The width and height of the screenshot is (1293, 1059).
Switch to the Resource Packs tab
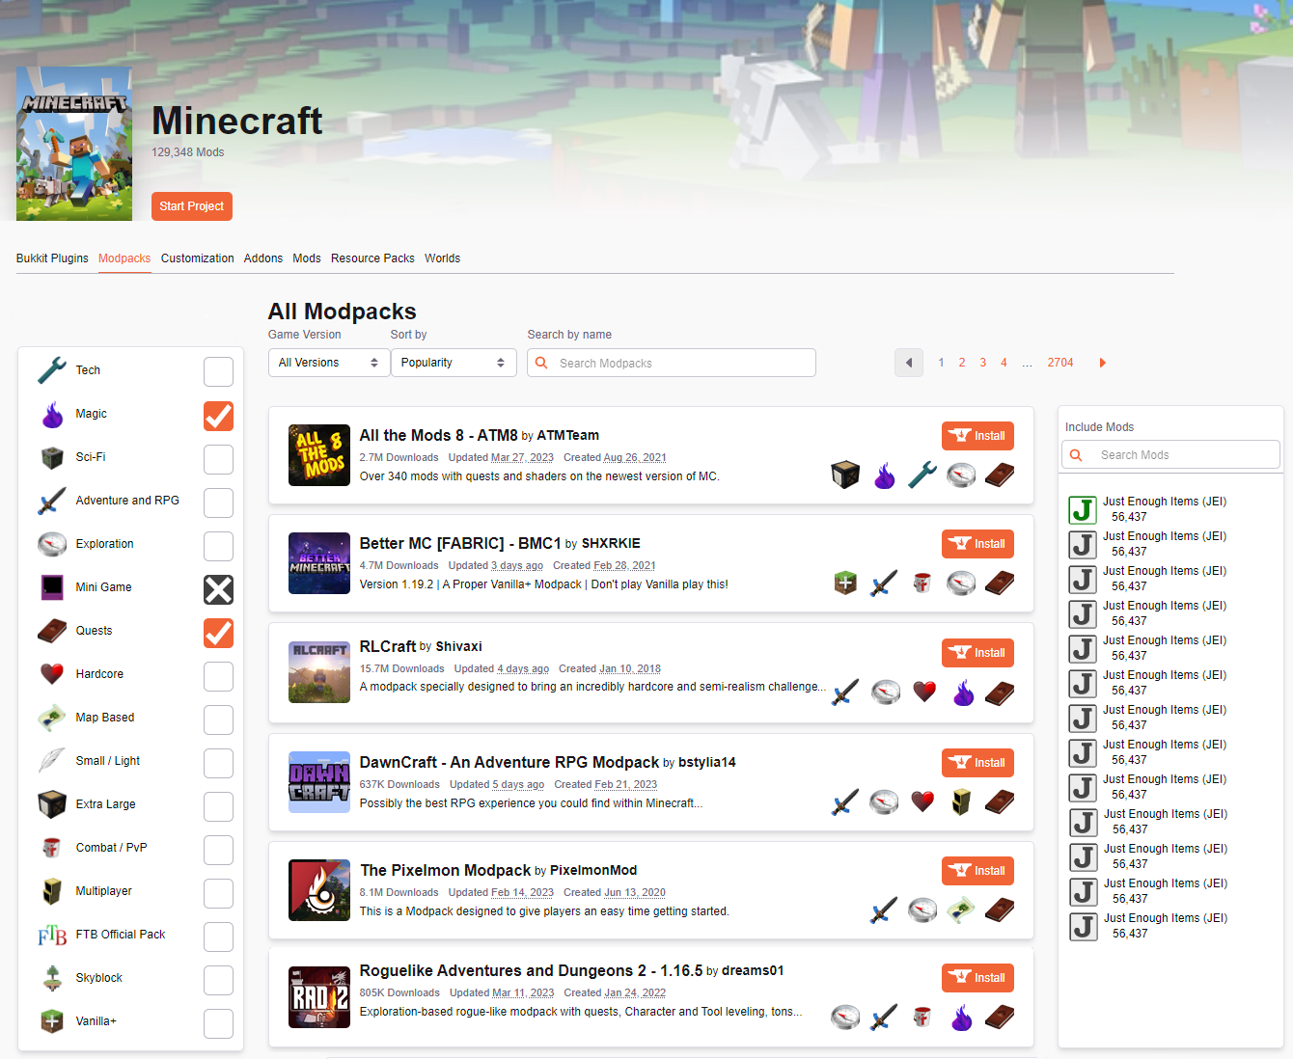[x=372, y=258]
